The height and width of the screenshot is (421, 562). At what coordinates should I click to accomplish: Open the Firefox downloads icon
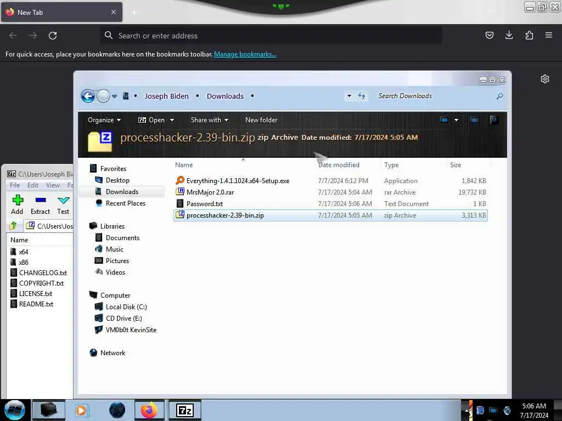509,35
